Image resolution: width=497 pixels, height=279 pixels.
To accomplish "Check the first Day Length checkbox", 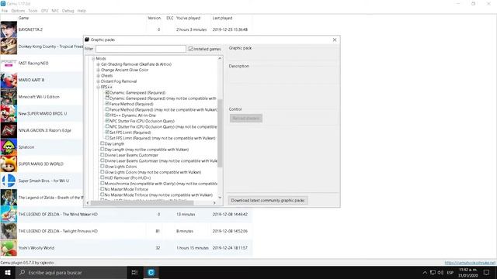I will click(103, 143).
